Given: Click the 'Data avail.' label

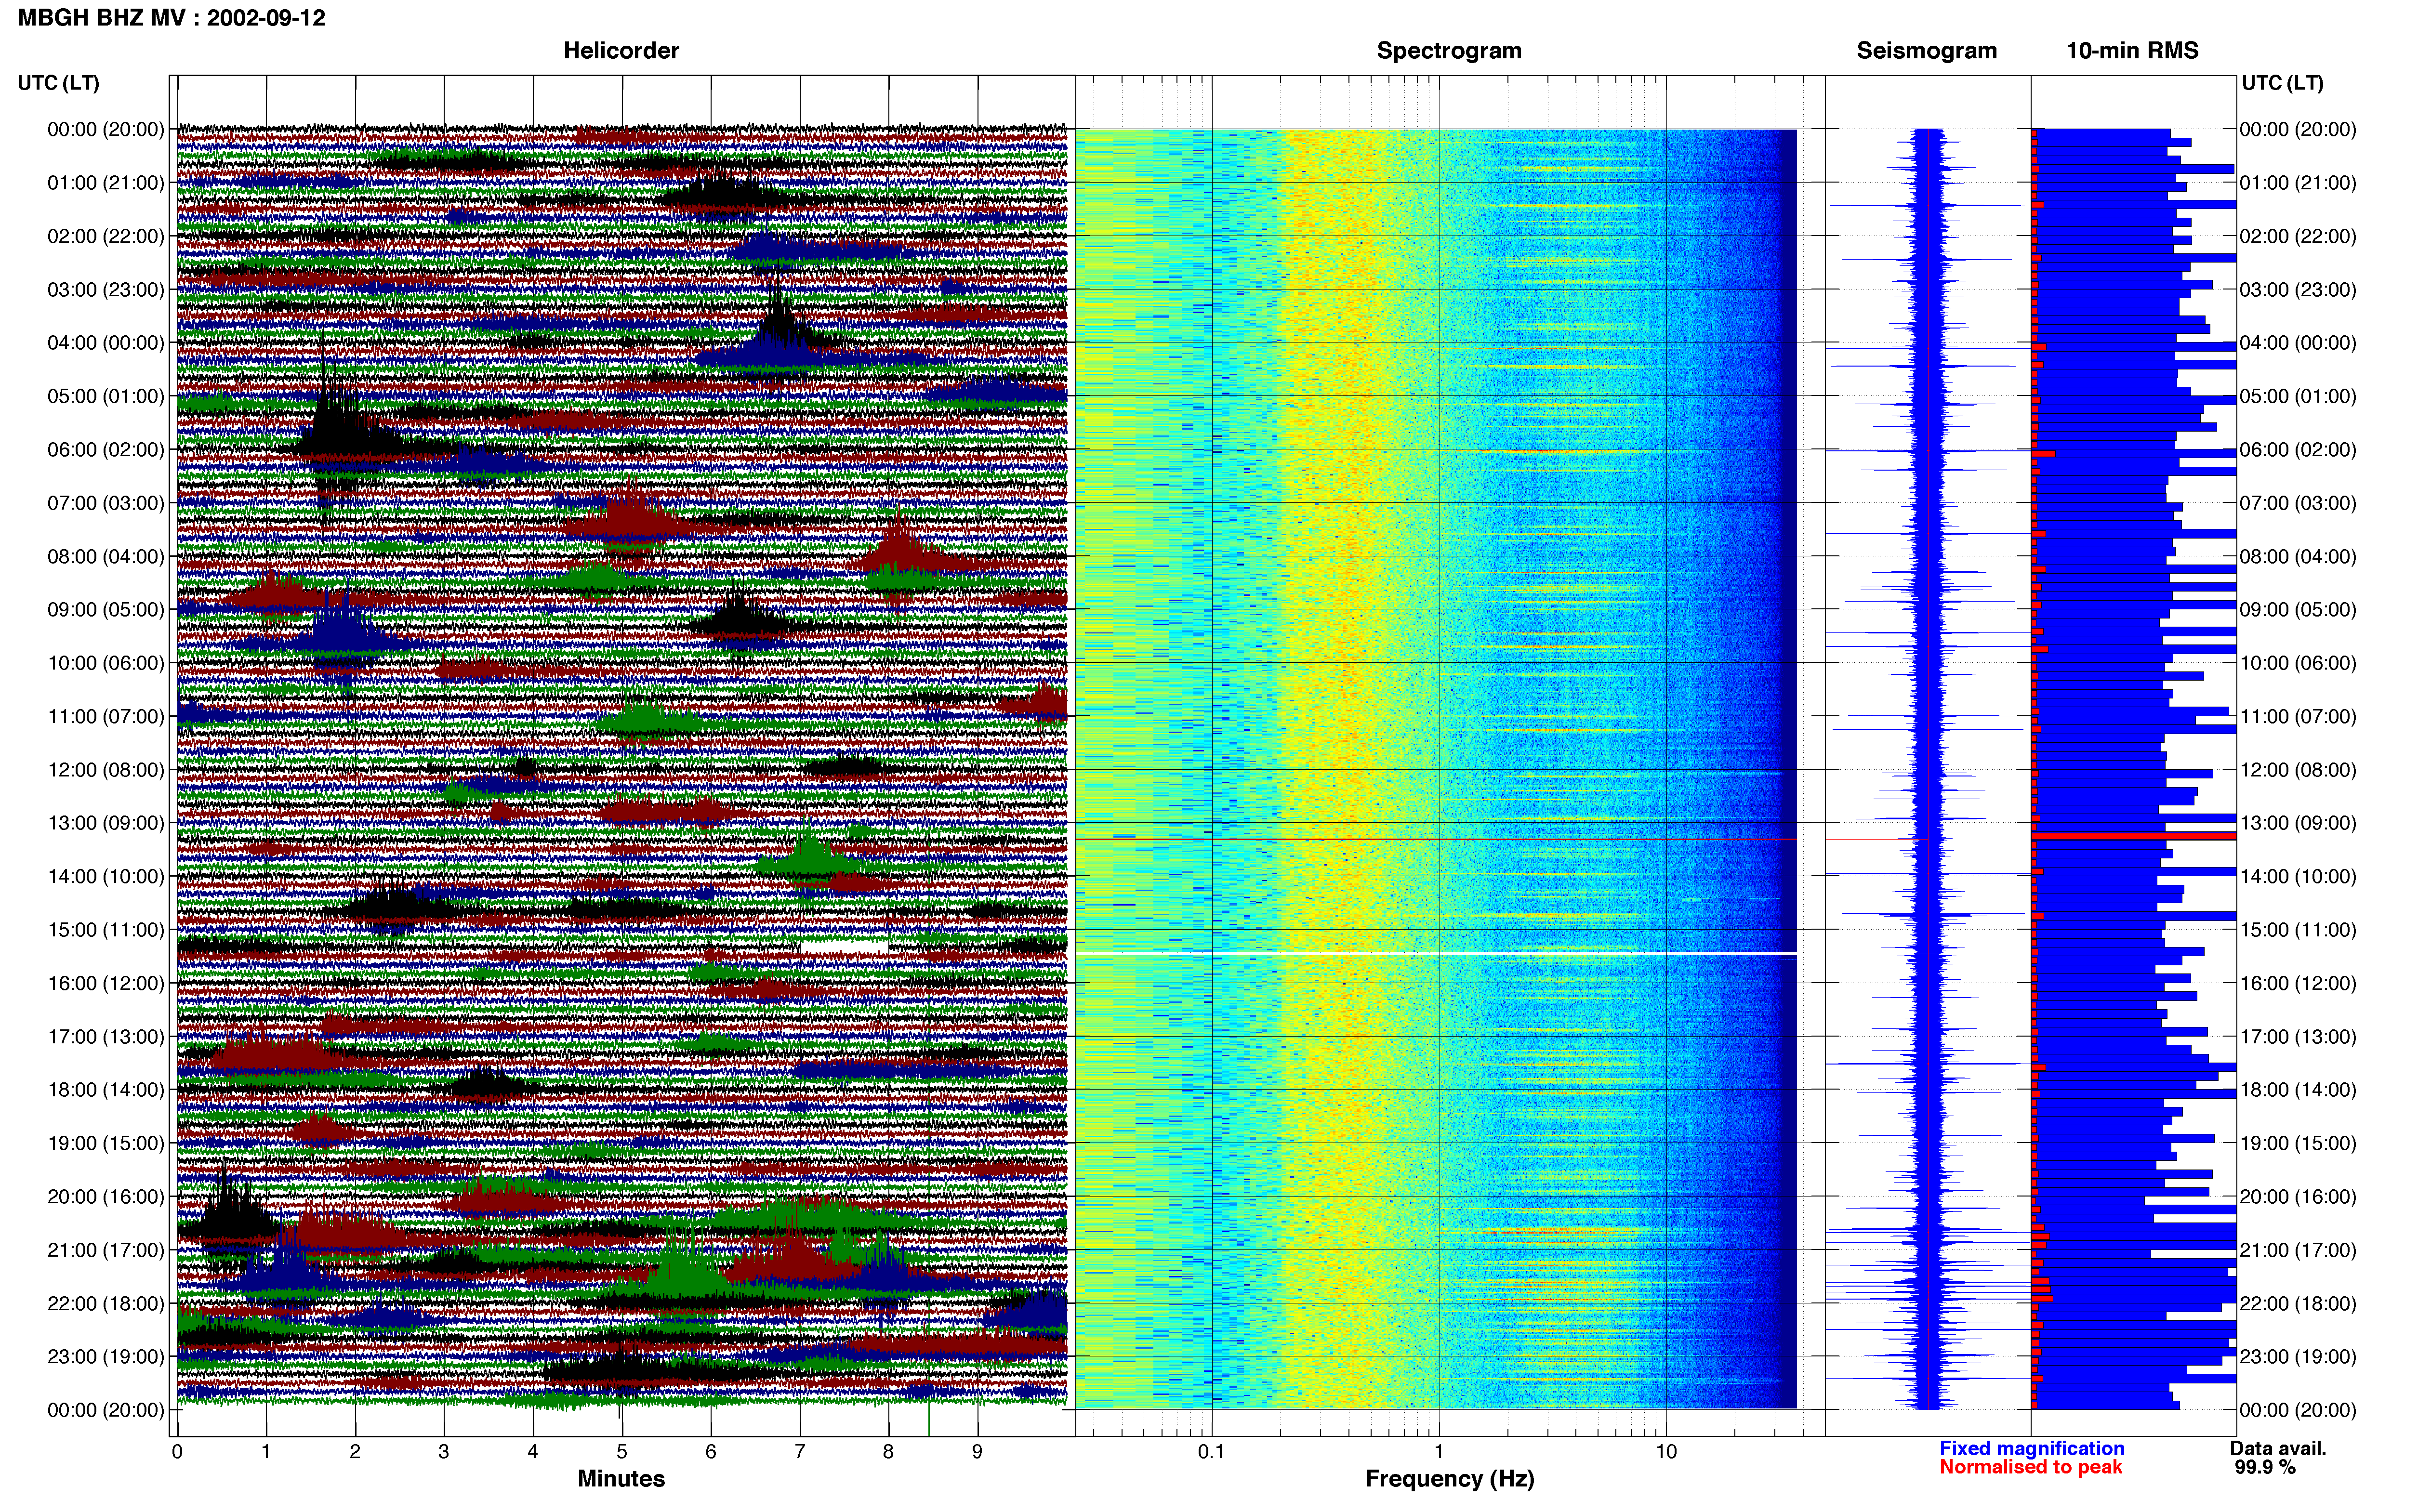Looking at the screenshot, I should [x=2277, y=1448].
